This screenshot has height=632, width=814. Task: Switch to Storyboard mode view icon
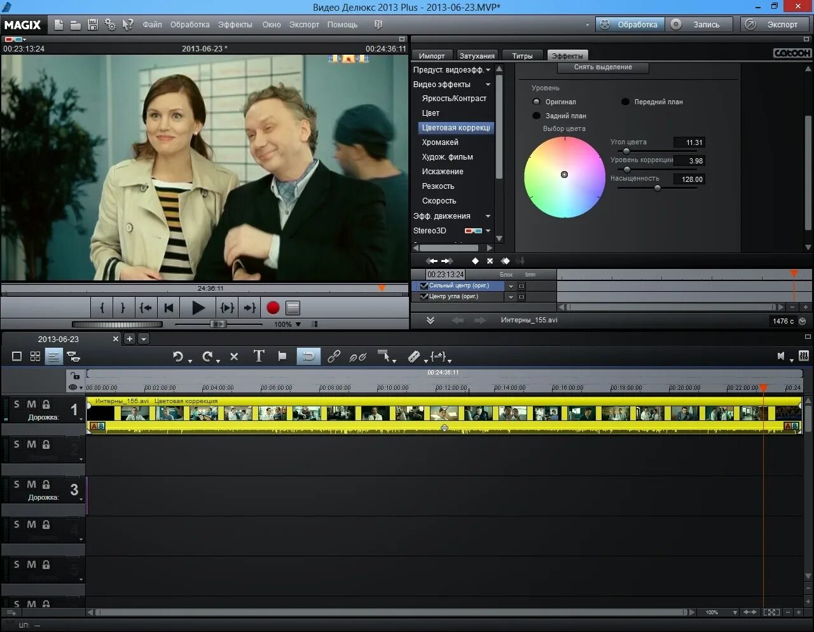click(x=17, y=357)
